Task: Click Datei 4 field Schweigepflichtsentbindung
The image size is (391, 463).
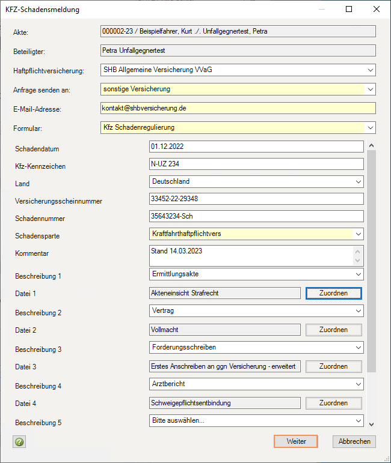Action: (x=225, y=403)
